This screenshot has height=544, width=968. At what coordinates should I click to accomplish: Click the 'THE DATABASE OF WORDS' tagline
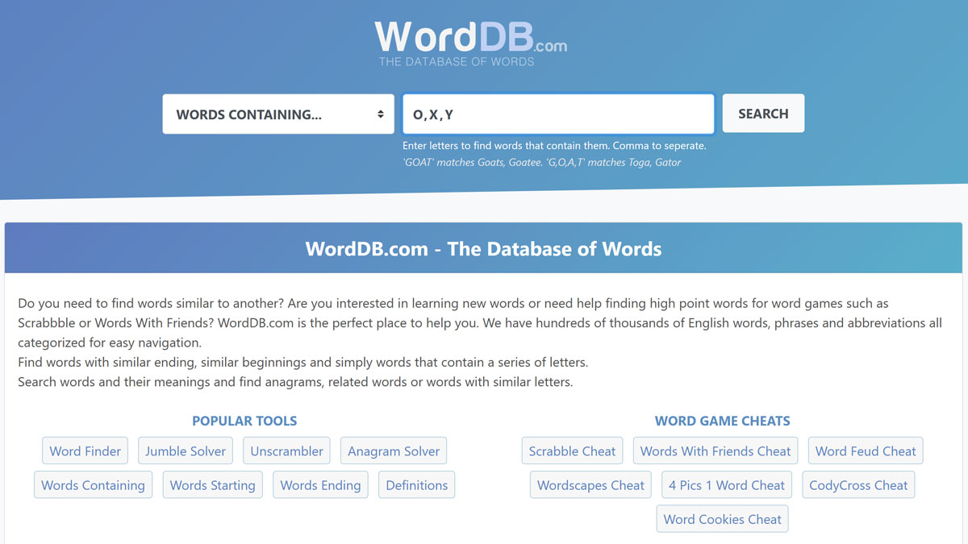point(457,61)
